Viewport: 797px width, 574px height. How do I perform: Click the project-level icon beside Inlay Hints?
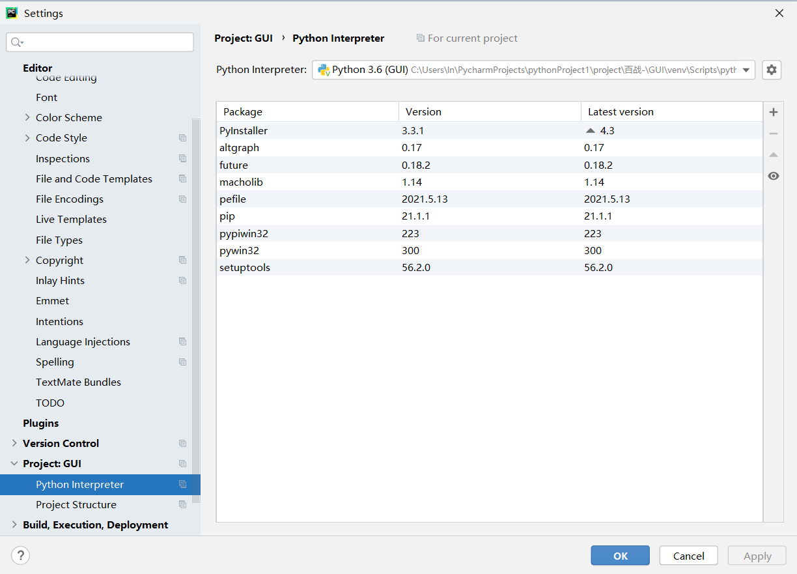pos(182,281)
